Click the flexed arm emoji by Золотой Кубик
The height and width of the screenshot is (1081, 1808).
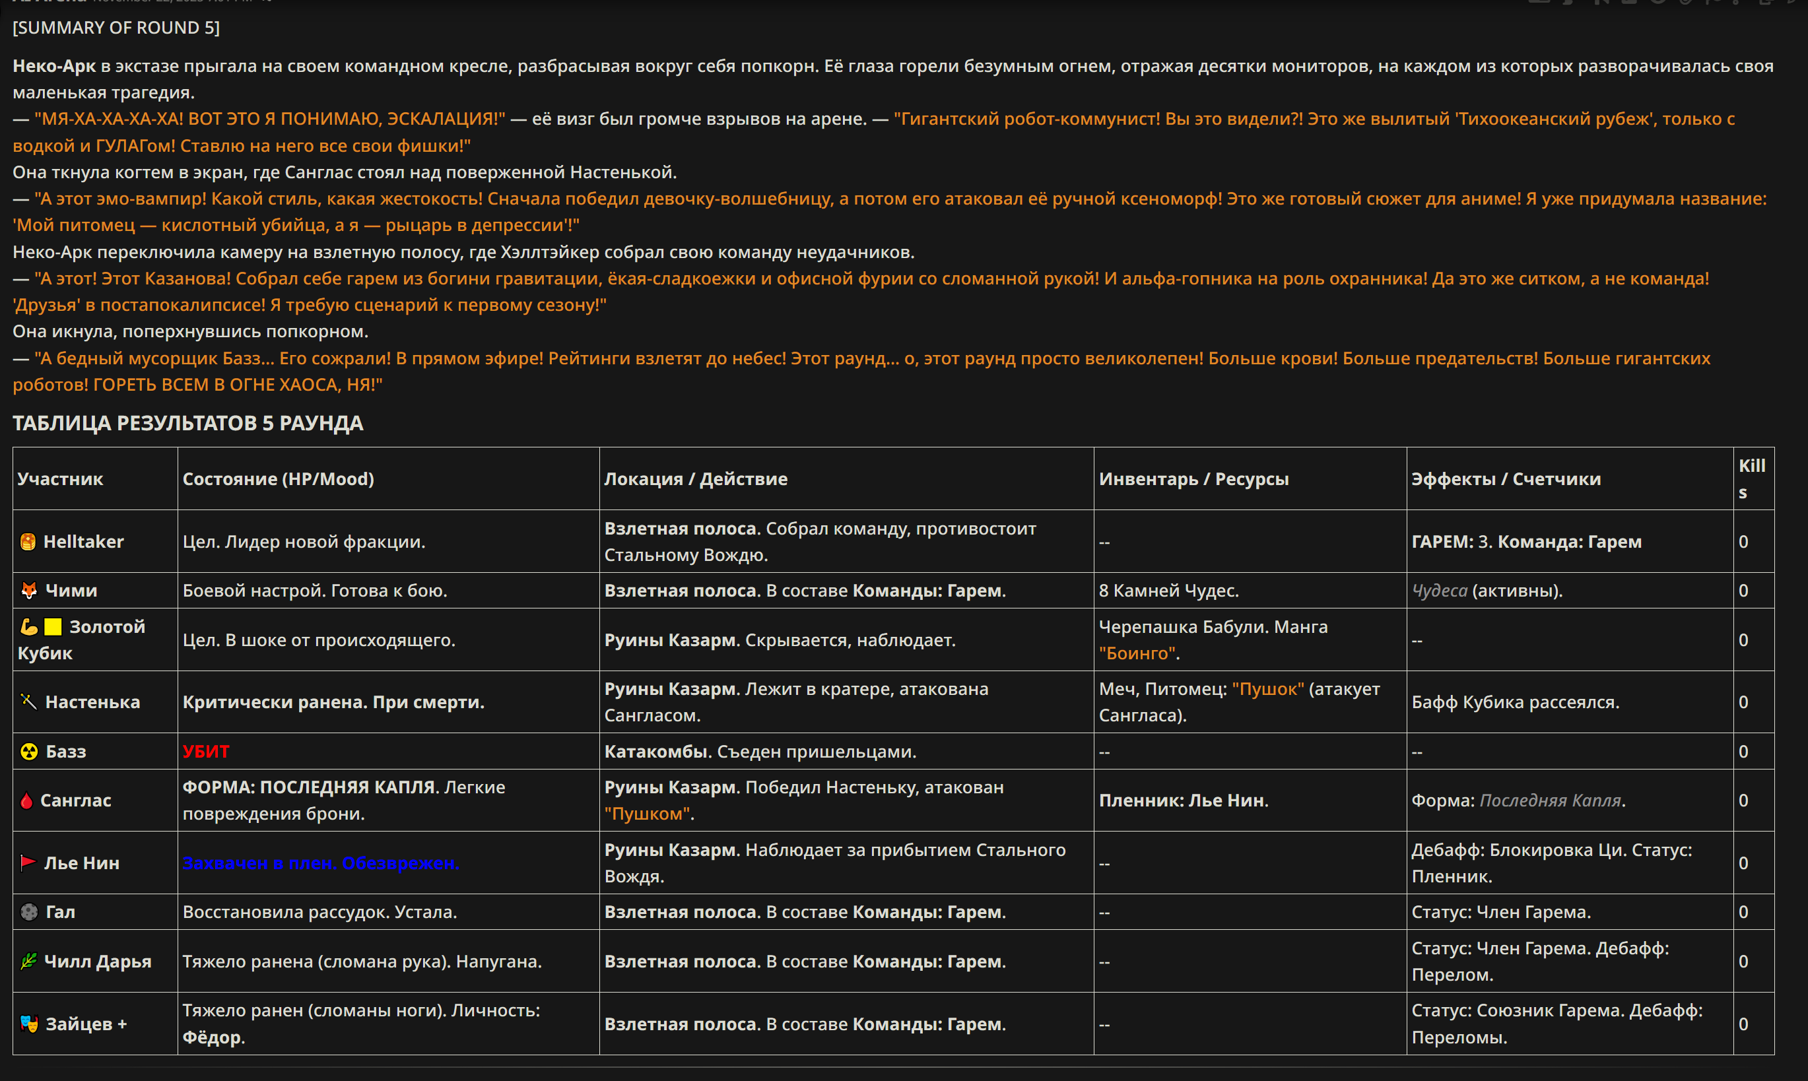point(29,626)
